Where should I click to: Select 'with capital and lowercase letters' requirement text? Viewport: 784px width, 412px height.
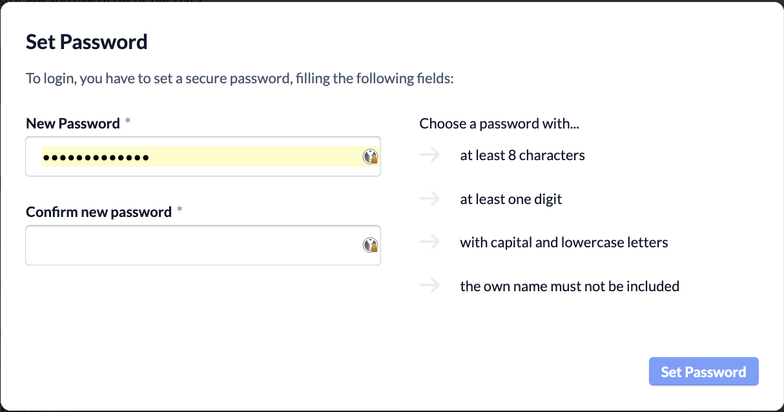pyautogui.click(x=564, y=242)
